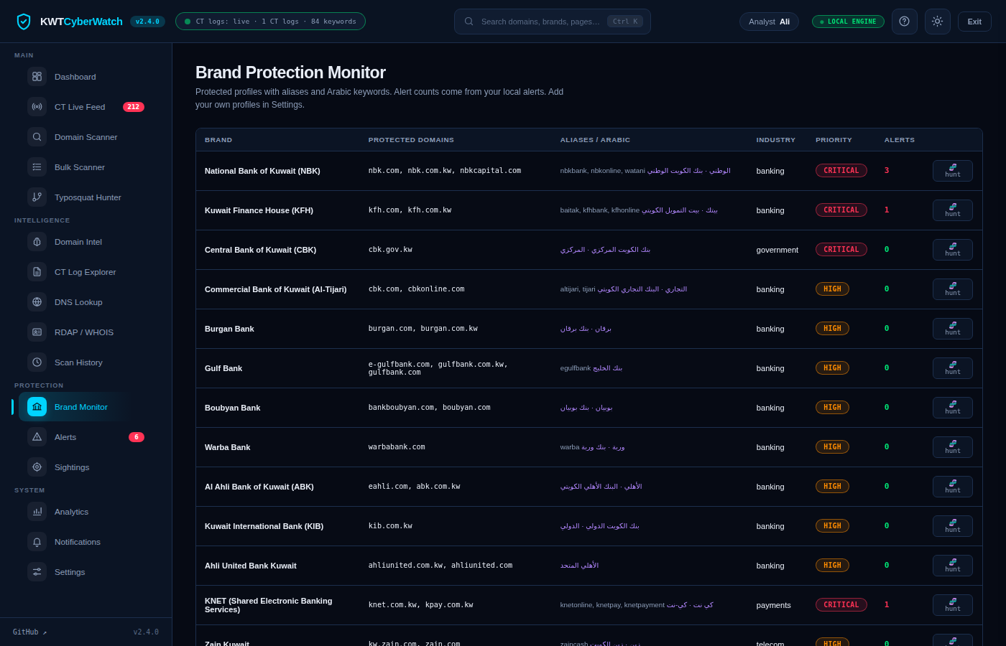Click the 212 badge on CT Live Feed

point(134,107)
